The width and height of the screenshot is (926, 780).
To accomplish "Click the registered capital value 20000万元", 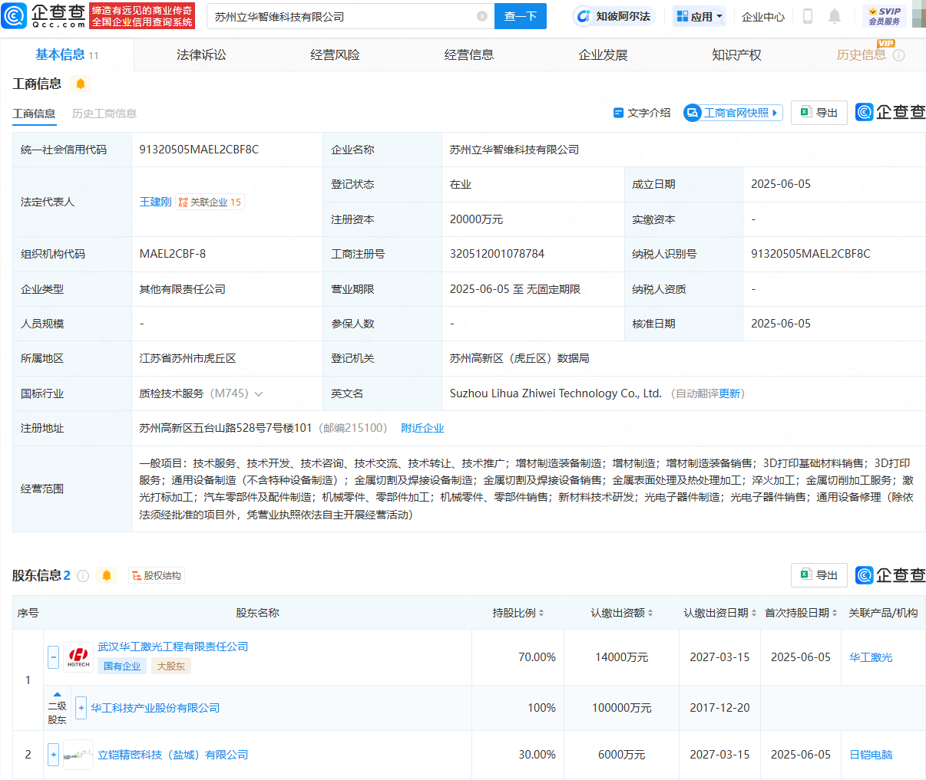I will [x=476, y=219].
